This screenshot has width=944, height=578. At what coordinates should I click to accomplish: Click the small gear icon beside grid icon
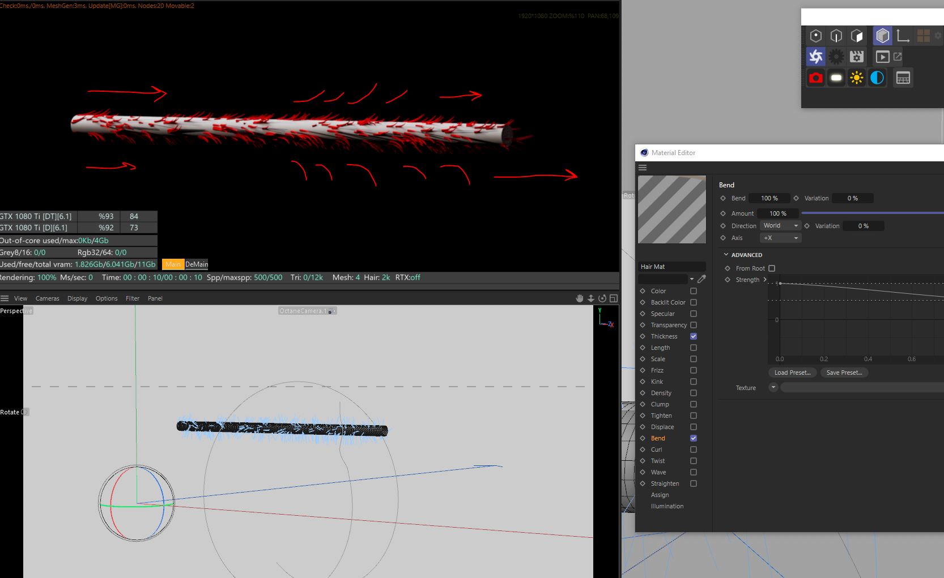pyautogui.click(x=938, y=36)
